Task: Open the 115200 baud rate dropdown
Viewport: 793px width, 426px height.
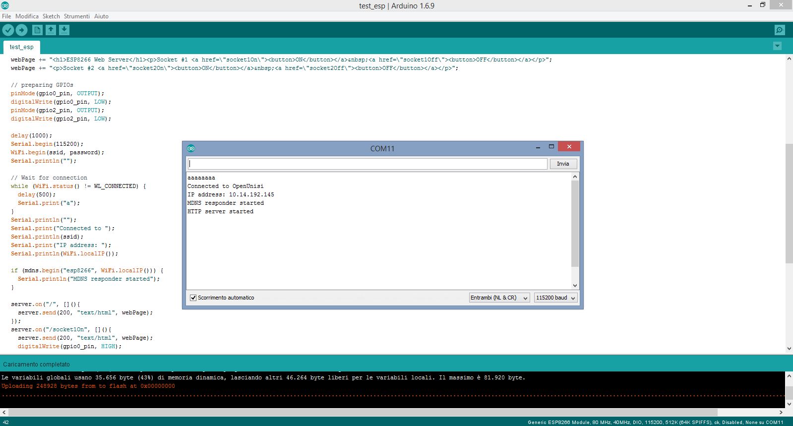Action: tap(555, 298)
